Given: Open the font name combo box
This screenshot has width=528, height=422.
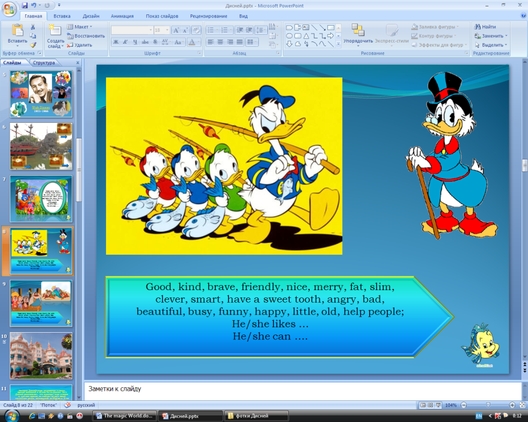Looking at the screenshot, I should (132, 31).
